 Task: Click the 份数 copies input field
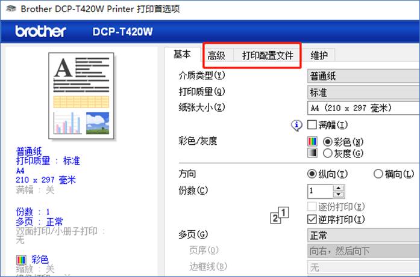pyautogui.click(x=321, y=191)
